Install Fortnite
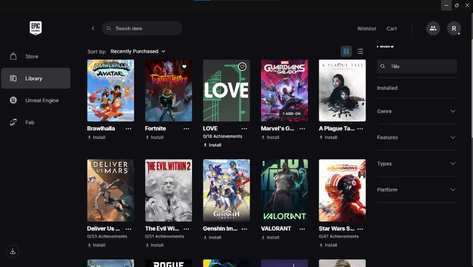Screen dimensions: 473x267 coord(155,138)
